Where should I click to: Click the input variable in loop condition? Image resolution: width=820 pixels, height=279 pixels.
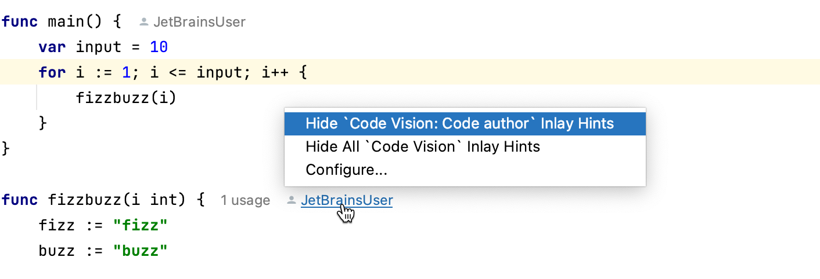[x=220, y=73]
